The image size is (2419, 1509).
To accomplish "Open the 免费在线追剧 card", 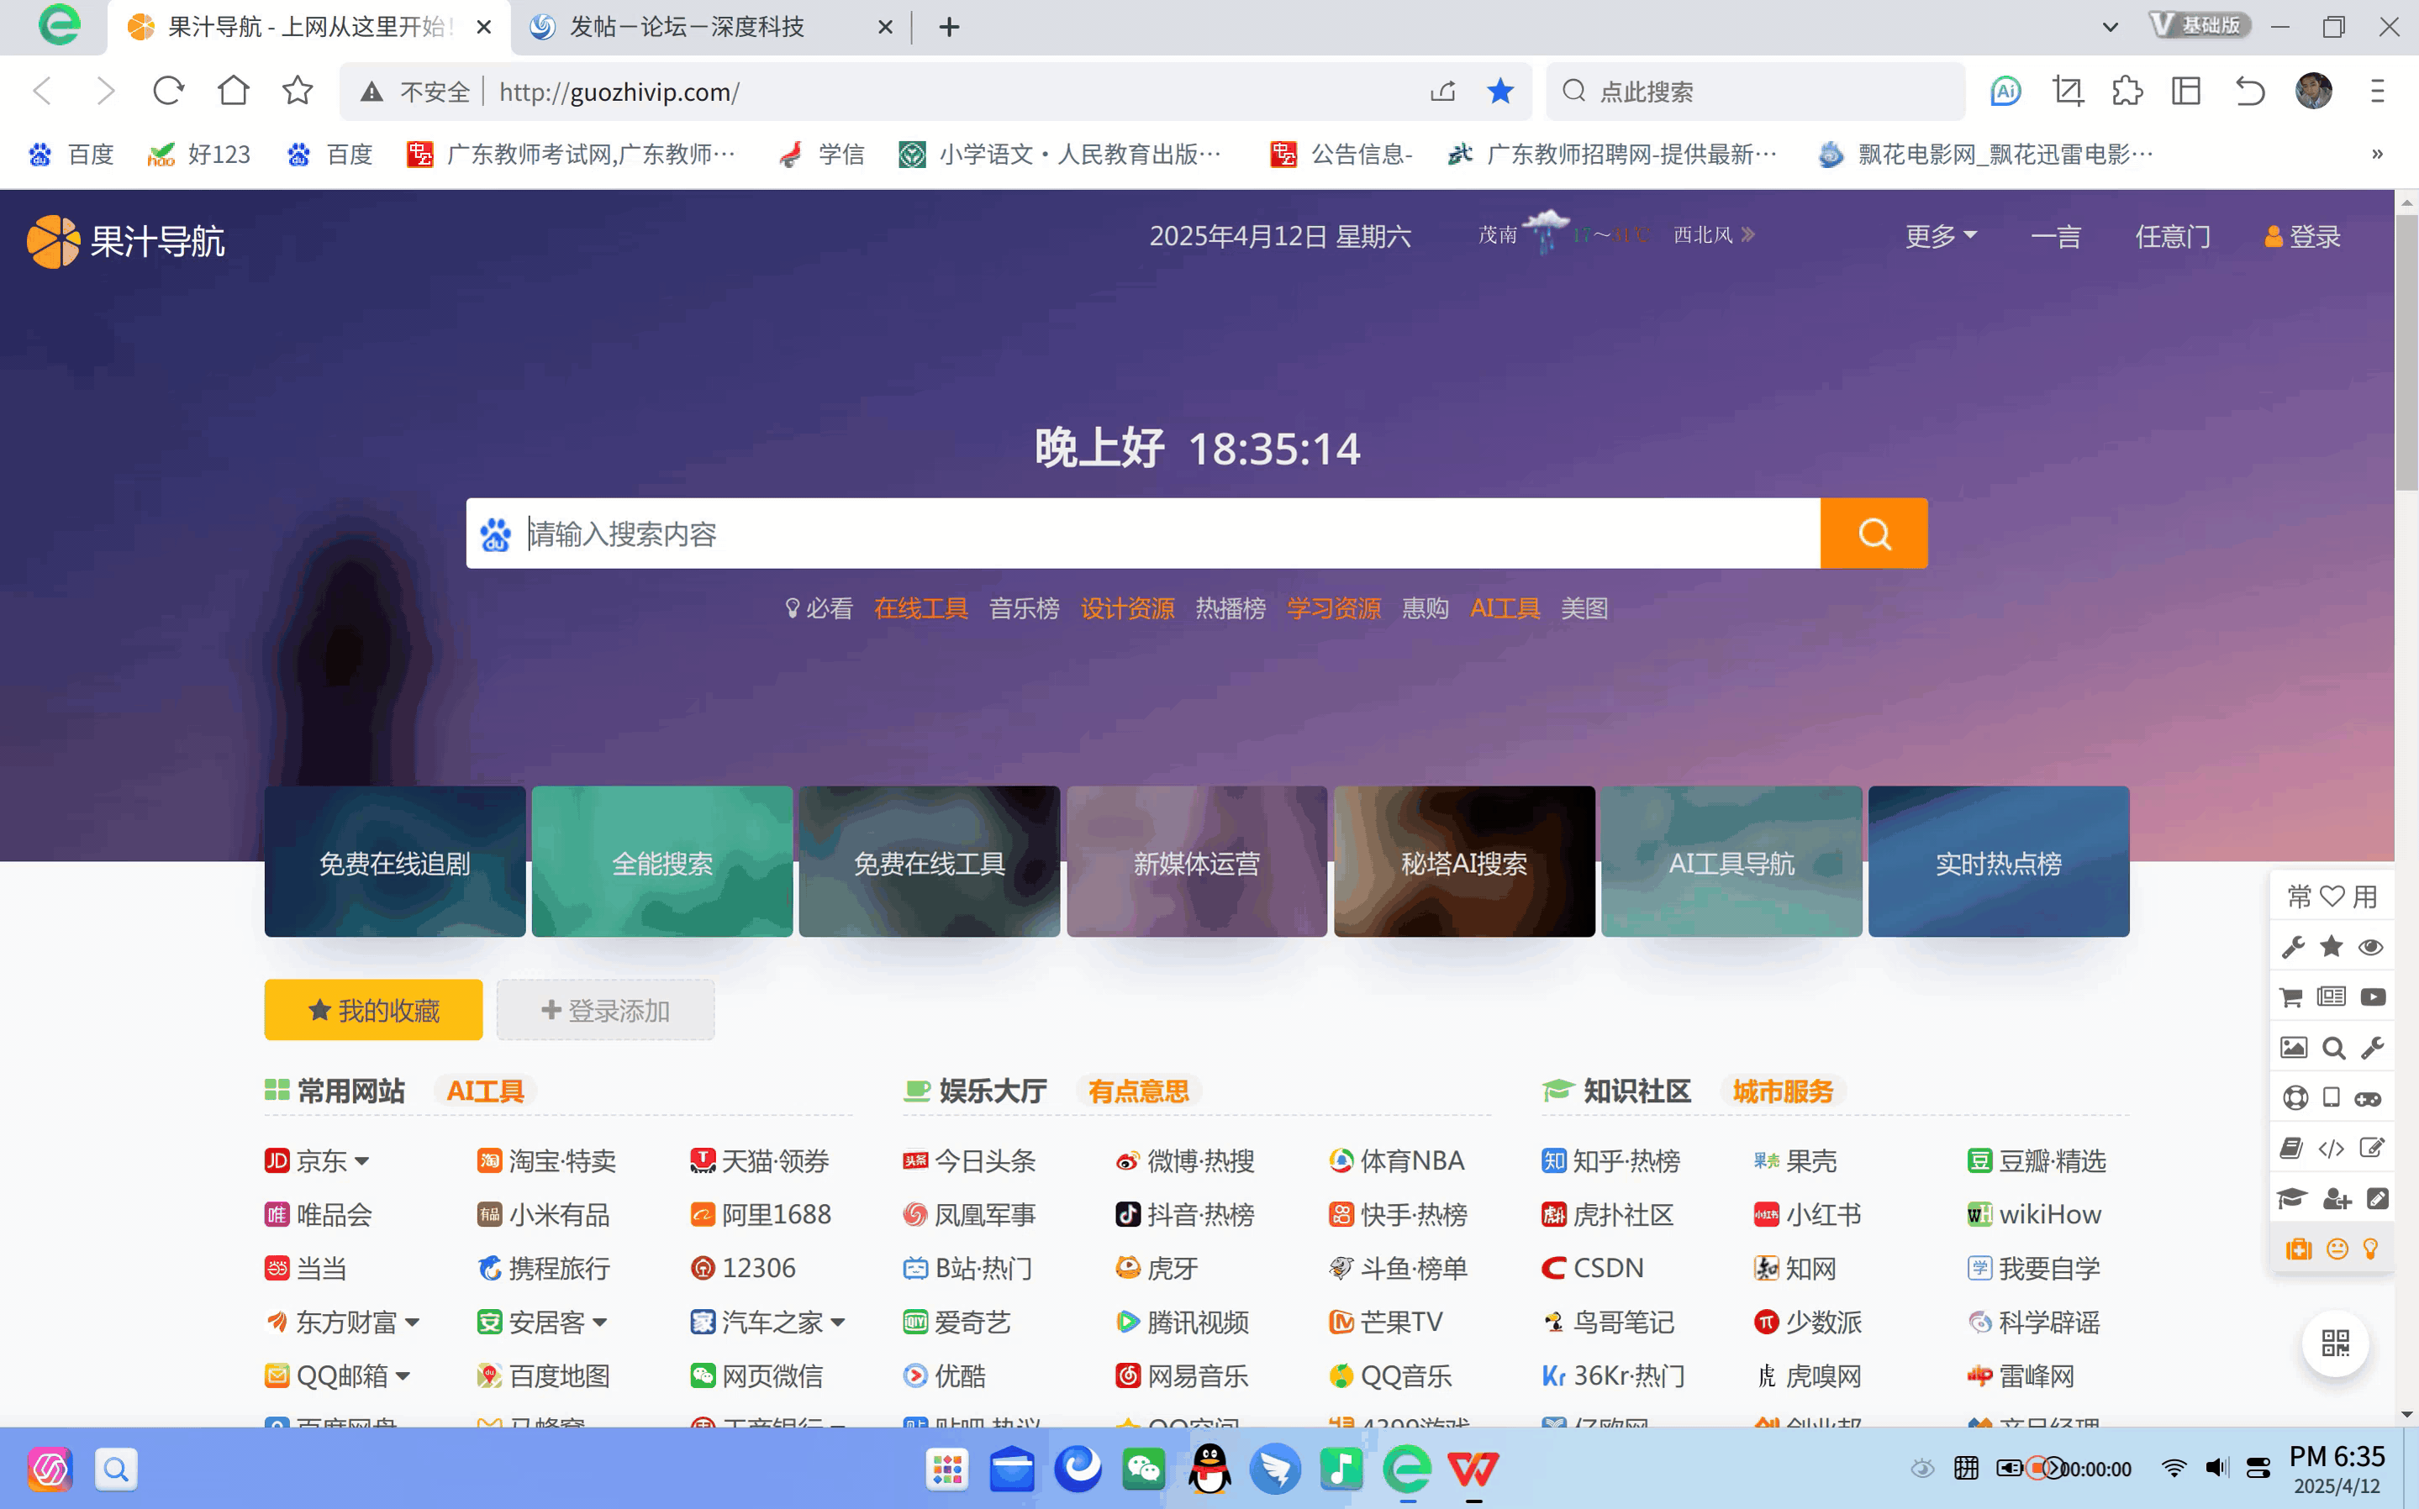I will point(394,861).
